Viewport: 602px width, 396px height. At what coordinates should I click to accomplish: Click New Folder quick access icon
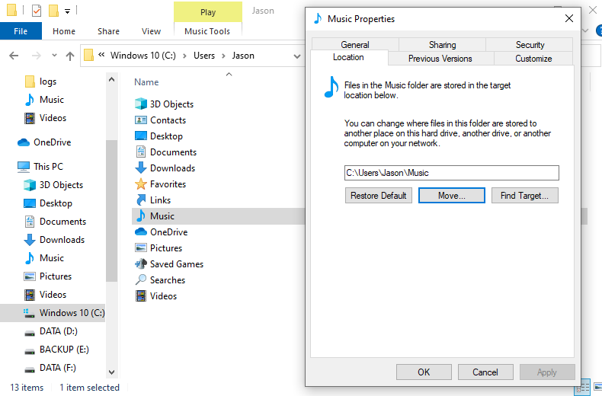click(53, 11)
